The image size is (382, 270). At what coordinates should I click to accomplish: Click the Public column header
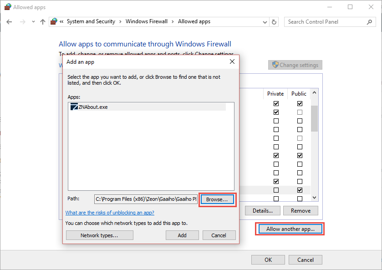299,94
